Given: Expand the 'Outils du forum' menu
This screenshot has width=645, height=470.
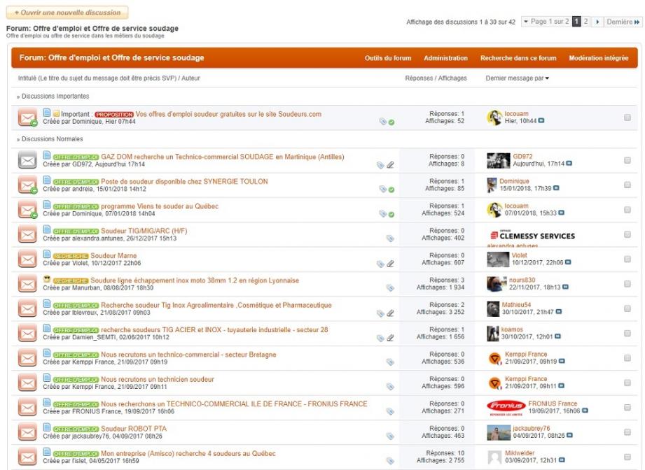Looking at the screenshot, I should click(388, 58).
